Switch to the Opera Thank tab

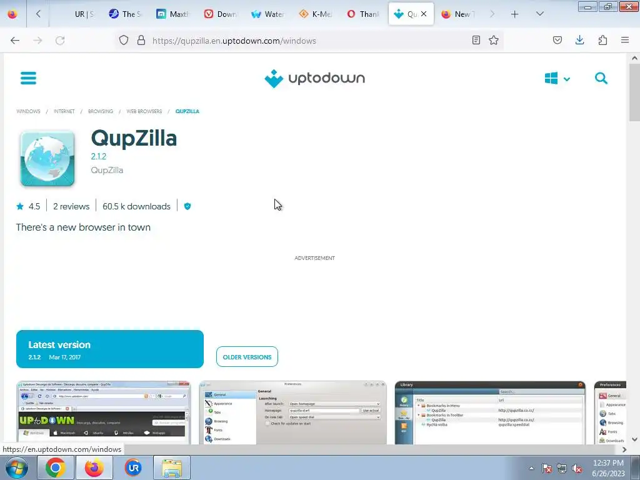(363, 14)
